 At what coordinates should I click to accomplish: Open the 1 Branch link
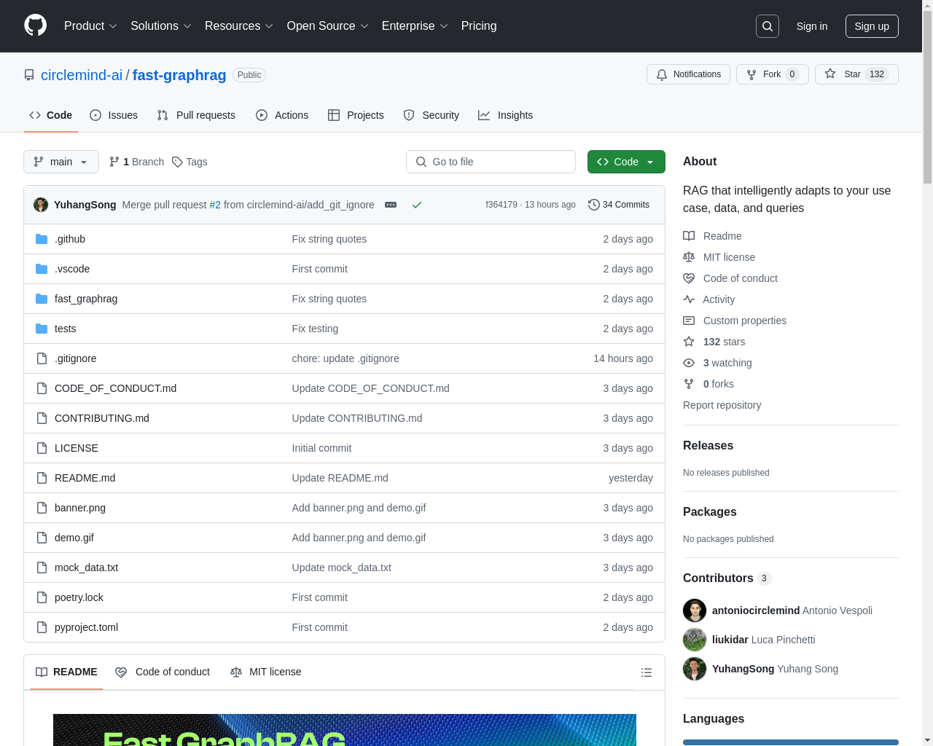136,162
